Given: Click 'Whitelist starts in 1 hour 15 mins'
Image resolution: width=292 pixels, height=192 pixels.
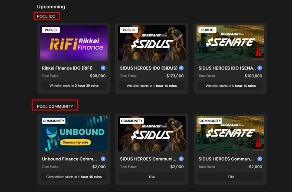Looking at the screenshot, I should click(x=152, y=86).
